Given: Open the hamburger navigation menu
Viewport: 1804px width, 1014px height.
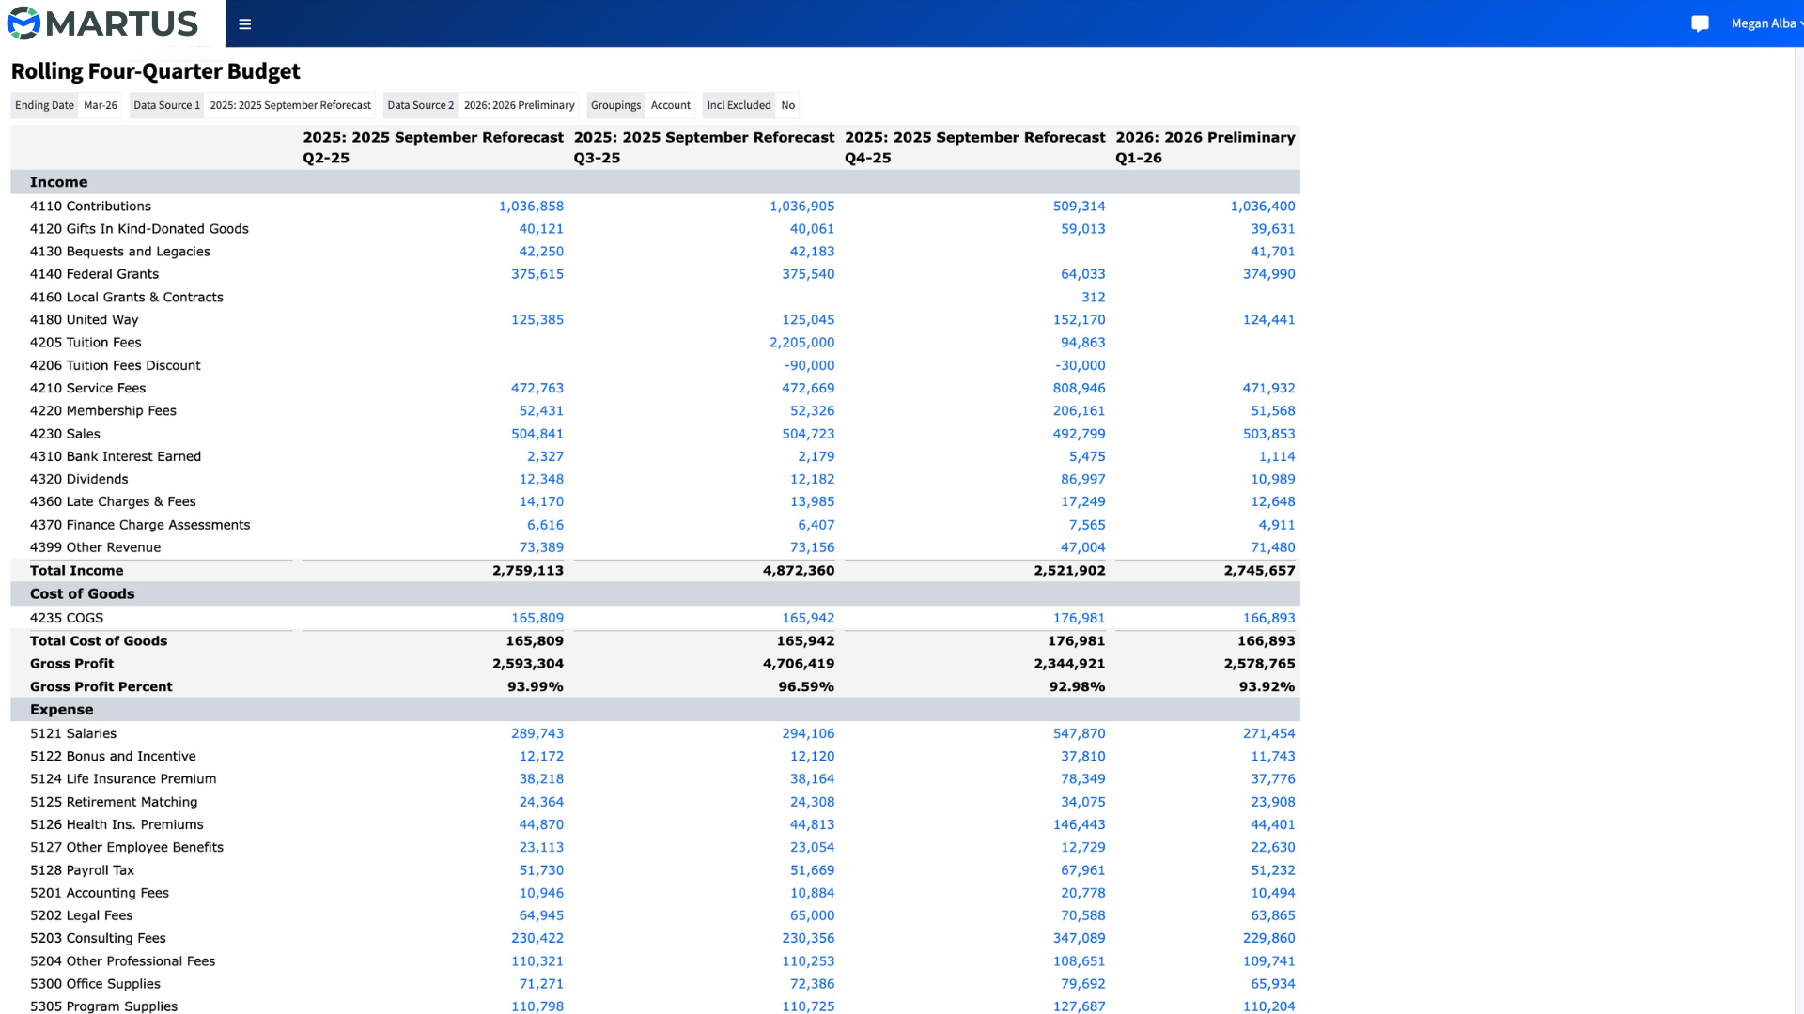Looking at the screenshot, I should pos(244,24).
